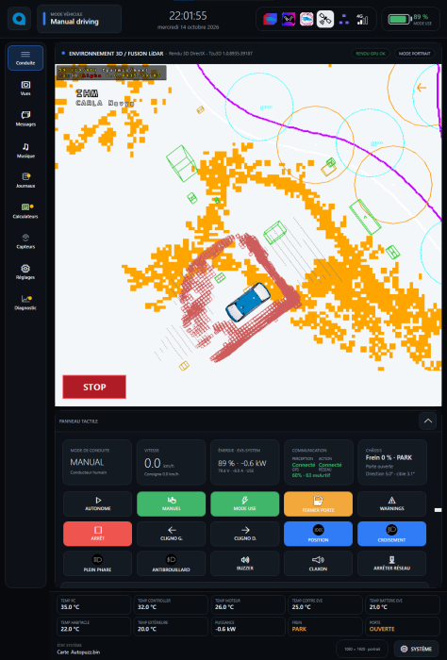
Task: Open the Vues sidebar section
Action: pyautogui.click(x=25, y=88)
